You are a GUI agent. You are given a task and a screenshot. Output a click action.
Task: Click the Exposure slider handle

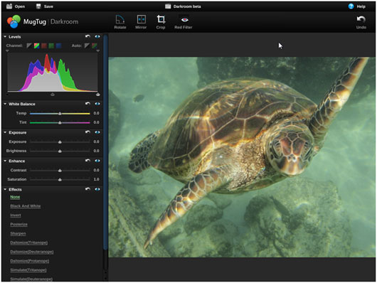coord(60,142)
